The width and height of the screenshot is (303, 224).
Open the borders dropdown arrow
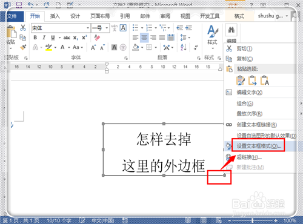coord(156,48)
